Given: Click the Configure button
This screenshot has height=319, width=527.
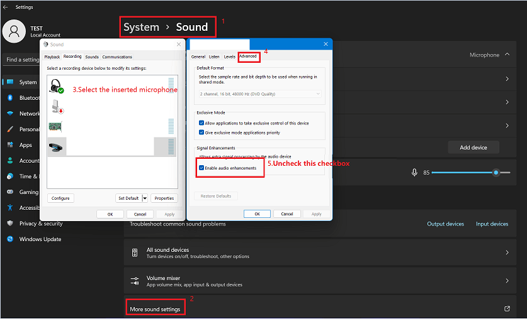Looking at the screenshot, I should pos(60,198).
